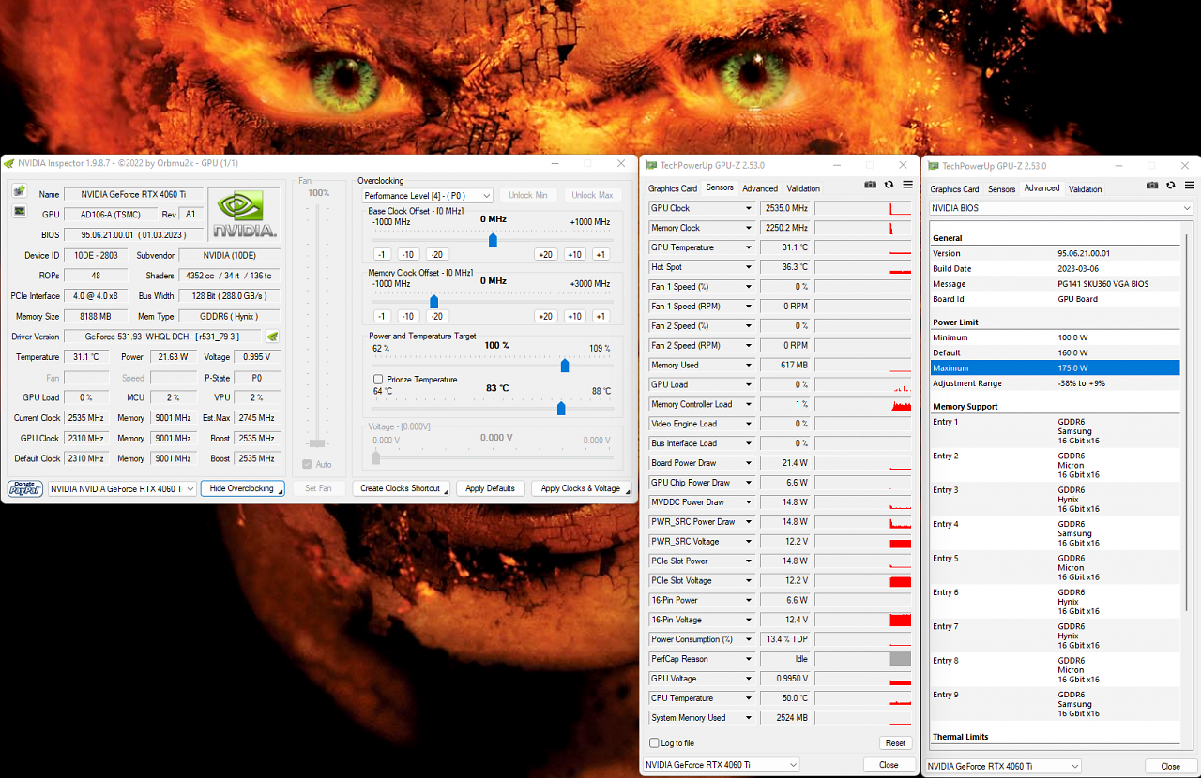This screenshot has height=778, width=1201.
Task: Click Apply Clocks & Voltage button
Action: coord(581,488)
